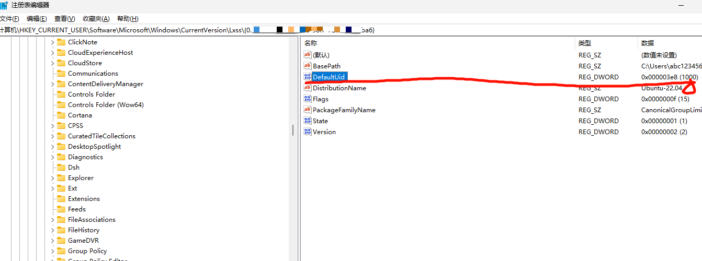Open the 文件(F) menu
702x261 pixels.
point(9,18)
